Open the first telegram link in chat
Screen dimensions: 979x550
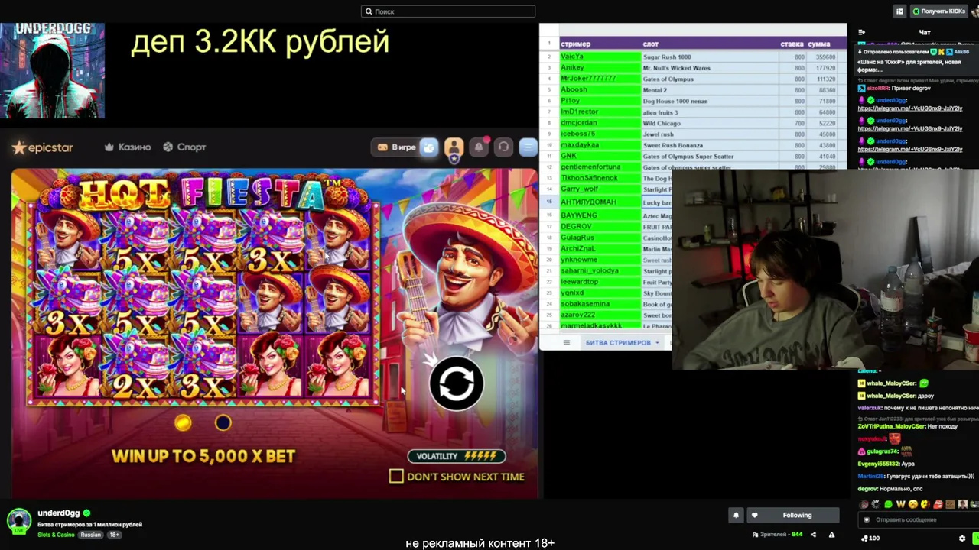(910, 108)
